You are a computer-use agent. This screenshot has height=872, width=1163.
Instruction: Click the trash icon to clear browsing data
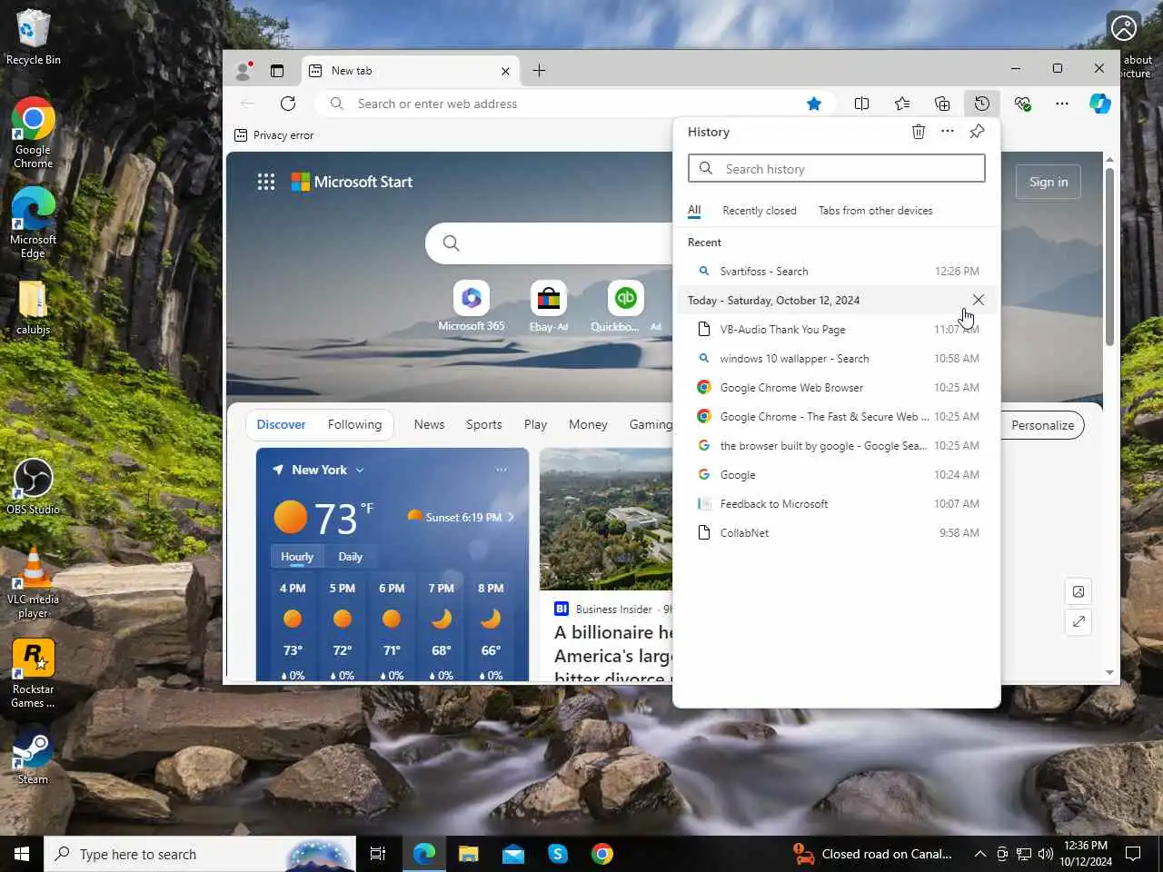coord(919,132)
